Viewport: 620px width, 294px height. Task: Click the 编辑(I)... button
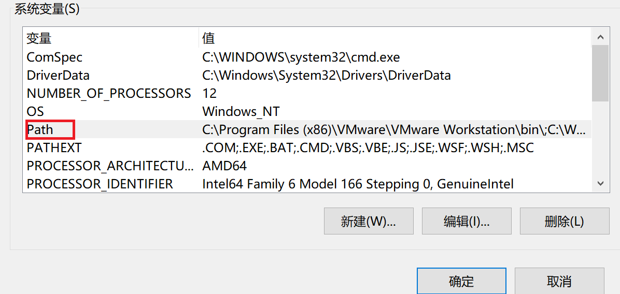point(467,222)
